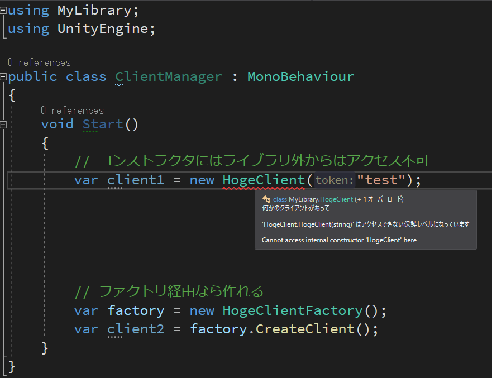Click the var keyword before client1
The image size is (492, 378).
click(x=87, y=180)
